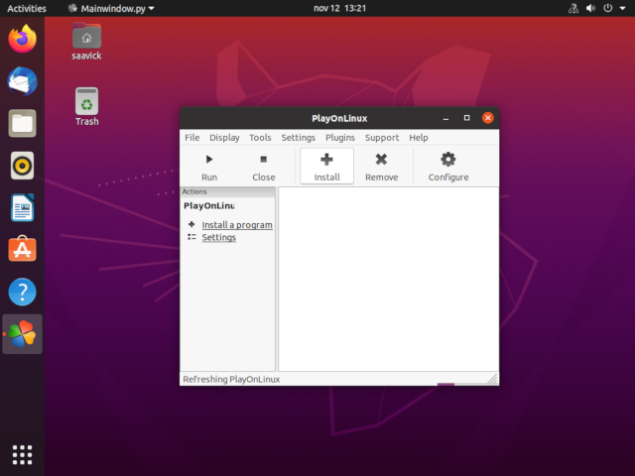Image resolution: width=635 pixels, height=476 pixels.
Task: Open the Help menu
Action: point(419,138)
